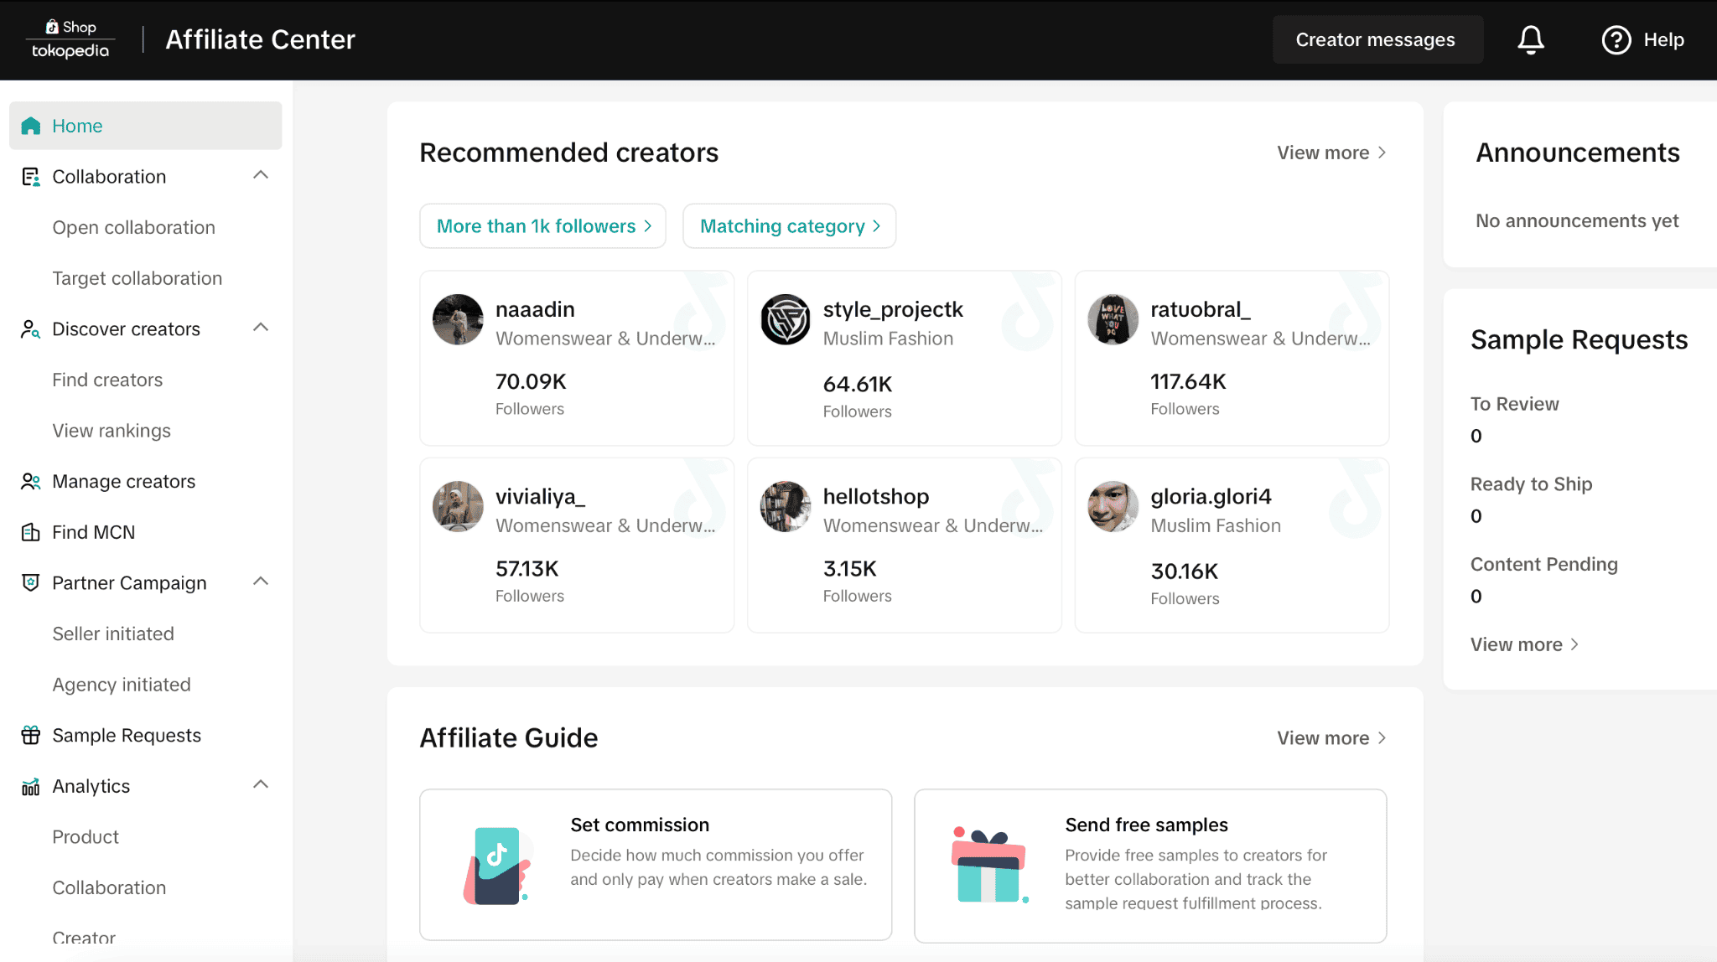This screenshot has width=1717, height=962.
Task: Click the Sample Requests View more arrow
Action: click(x=1574, y=644)
